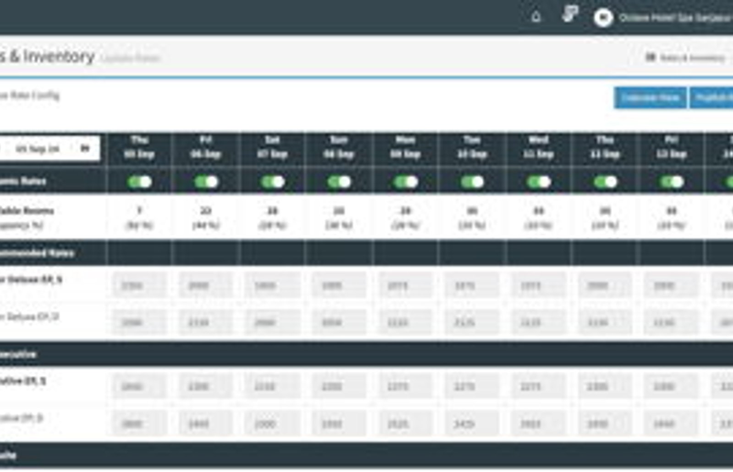Edit Deluxe EP, S rate for Sun 08 Sep
The height and width of the screenshot is (472, 733).
coord(339,285)
